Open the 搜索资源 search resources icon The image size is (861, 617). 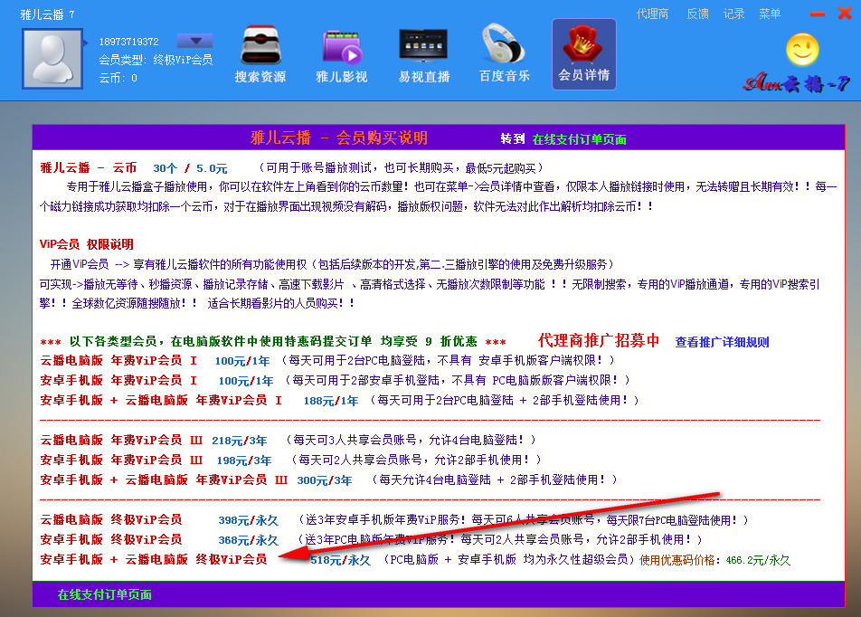coord(260,54)
